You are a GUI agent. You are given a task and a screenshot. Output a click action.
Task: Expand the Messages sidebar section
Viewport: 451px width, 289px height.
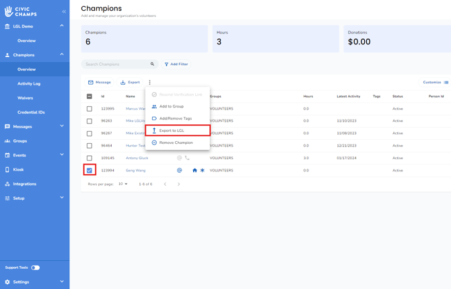62,126
